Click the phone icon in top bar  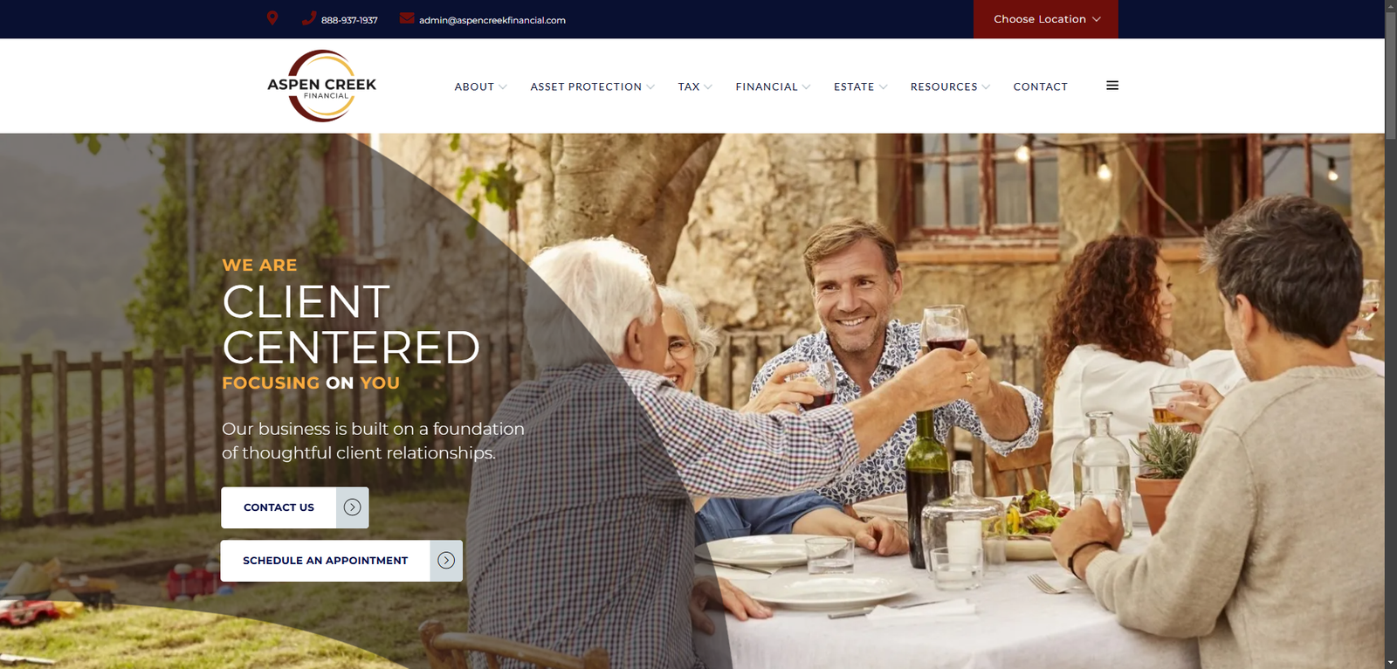(x=308, y=18)
